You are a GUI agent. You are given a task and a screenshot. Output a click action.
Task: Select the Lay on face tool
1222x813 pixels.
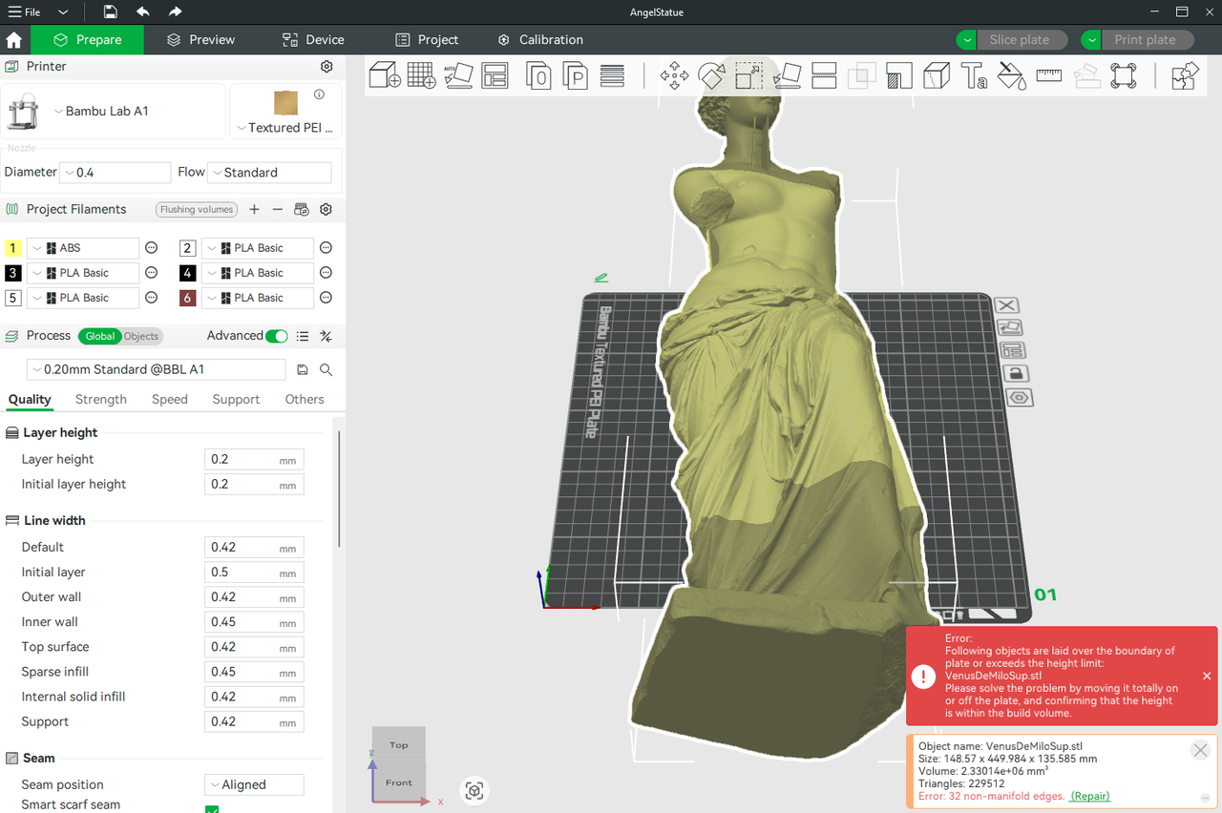pyautogui.click(x=787, y=75)
